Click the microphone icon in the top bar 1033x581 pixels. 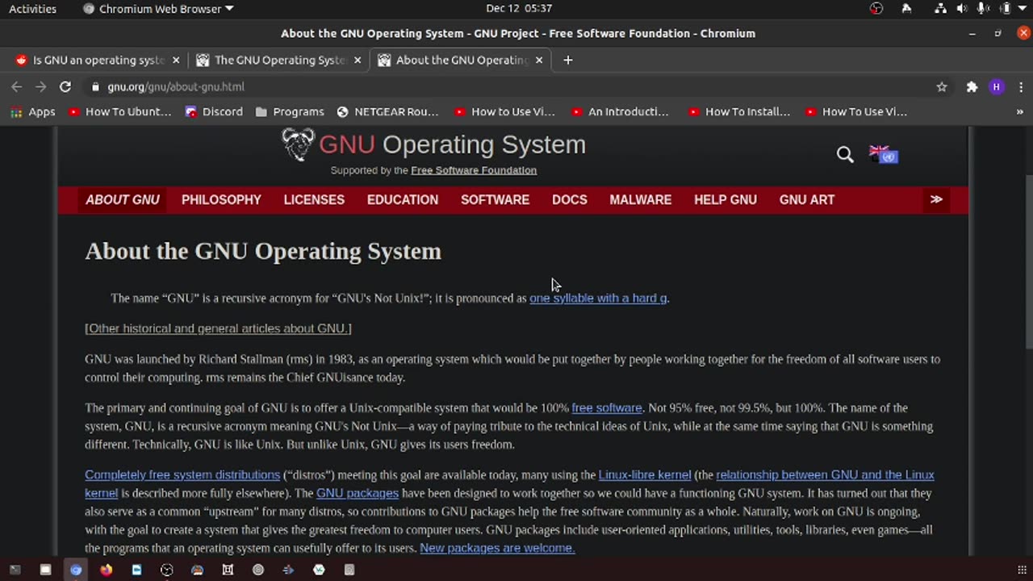click(x=983, y=9)
